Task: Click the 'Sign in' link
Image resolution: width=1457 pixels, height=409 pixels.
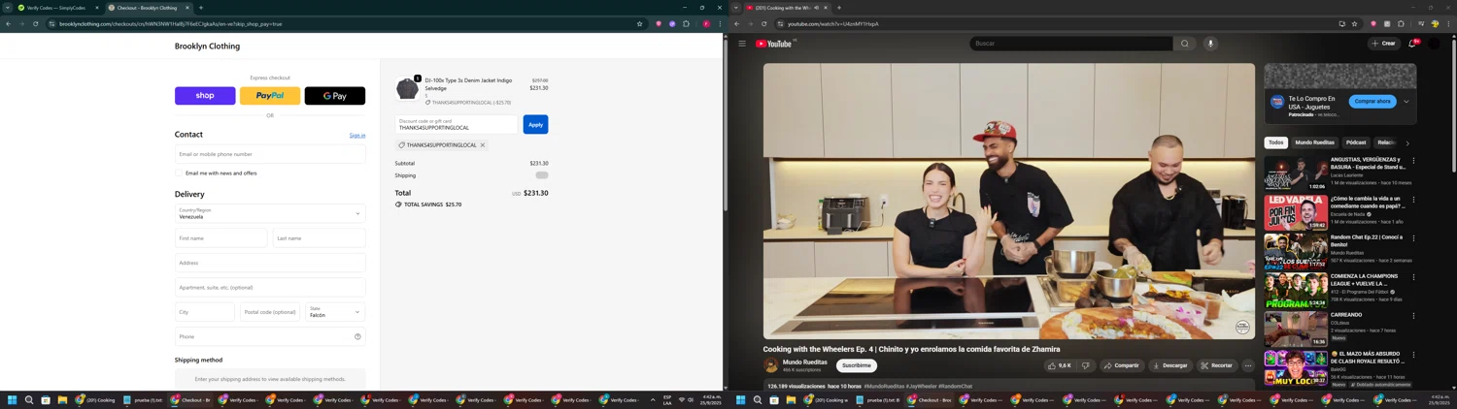Action: [357, 136]
